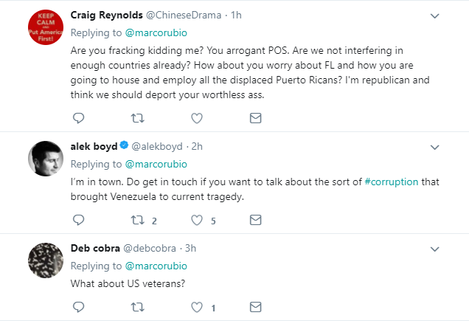Screen dimensions: 469x321
Task: Expand the dropdown arrow on alek boyd's tweet
Action: [436, 147]
